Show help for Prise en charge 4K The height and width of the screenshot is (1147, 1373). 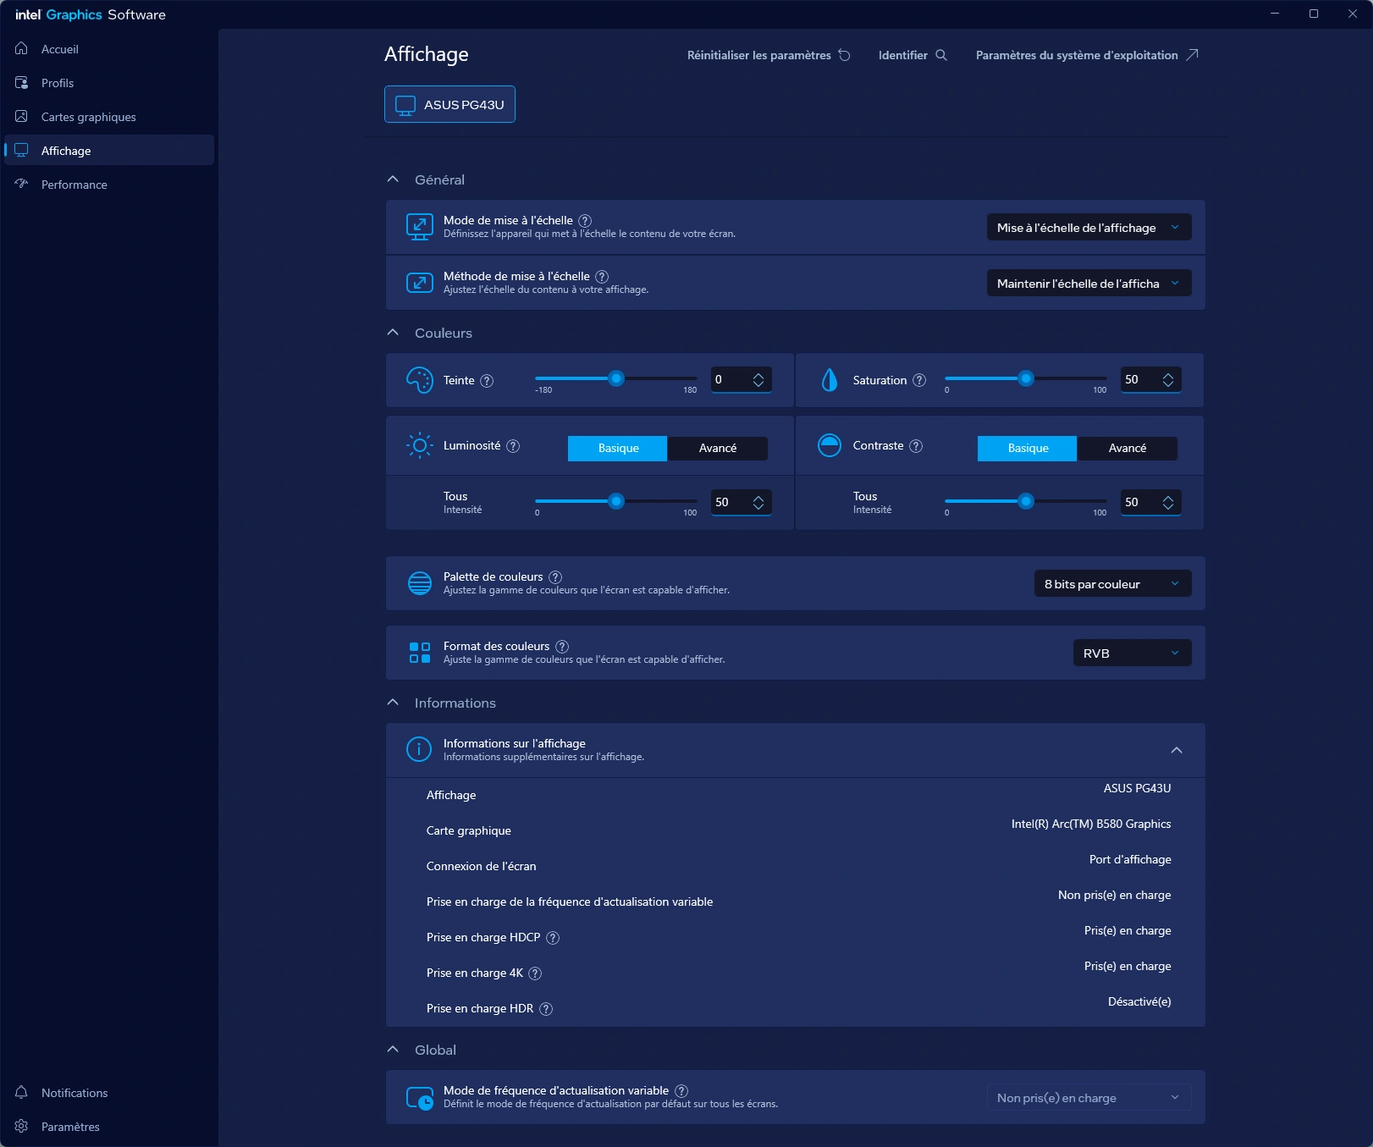point(535,973)
